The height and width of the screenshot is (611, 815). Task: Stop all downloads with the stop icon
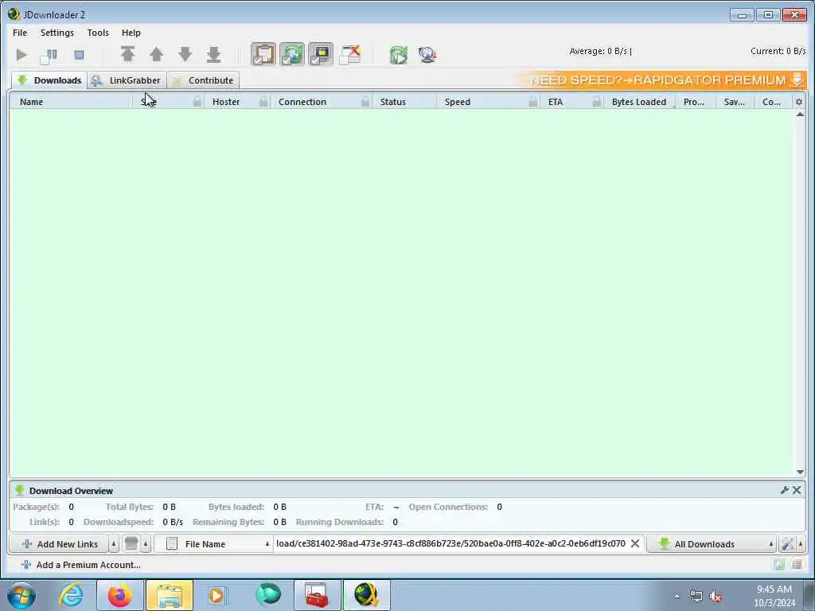coord(79,55)
